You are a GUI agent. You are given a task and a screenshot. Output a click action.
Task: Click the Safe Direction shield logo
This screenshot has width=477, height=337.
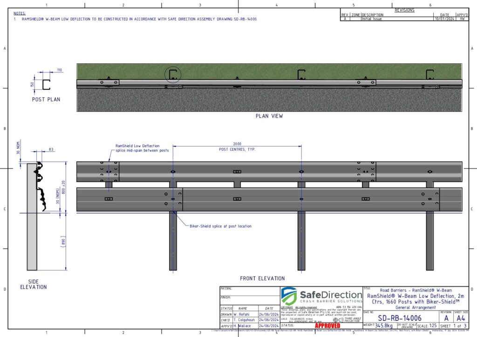pos(289,296)
